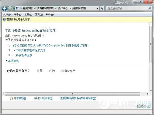Image resolution: width=154 pixels, height=115 pixels.
Task: Click the blue info icon in yellow bar
Action: tap(4, 19)
